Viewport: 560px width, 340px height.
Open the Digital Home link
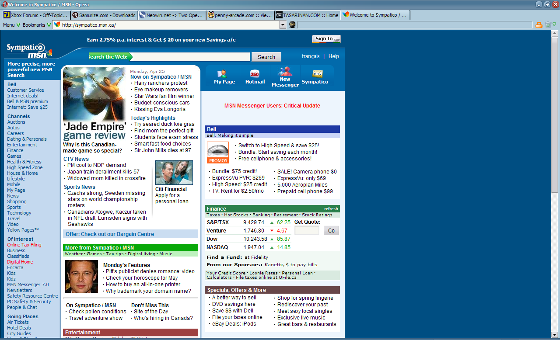click(20, 262)
